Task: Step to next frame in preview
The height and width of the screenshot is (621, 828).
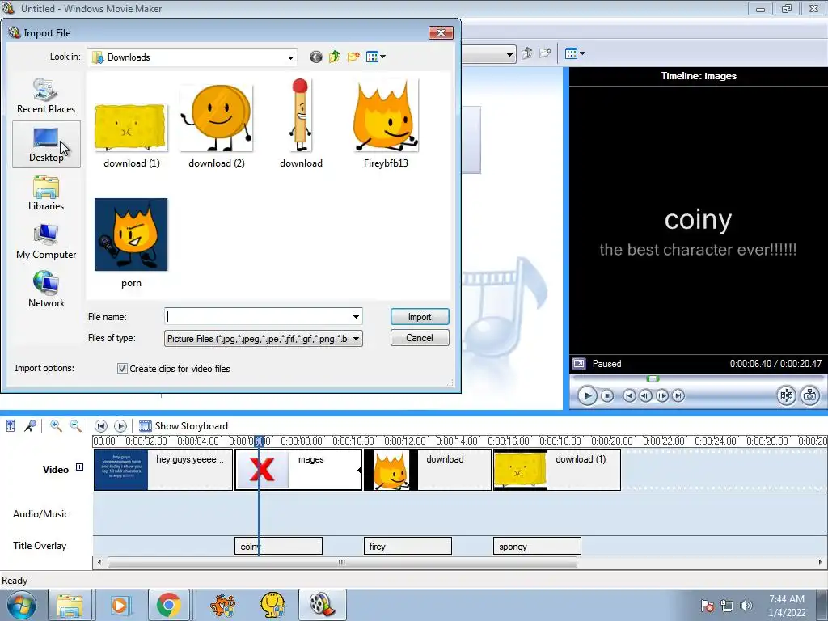Action: 662,395
